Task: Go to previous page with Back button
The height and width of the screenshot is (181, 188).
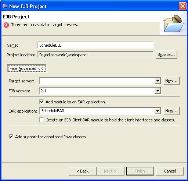Action: point(83,171)
